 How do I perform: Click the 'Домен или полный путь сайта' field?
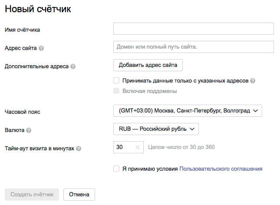(193, 46)
